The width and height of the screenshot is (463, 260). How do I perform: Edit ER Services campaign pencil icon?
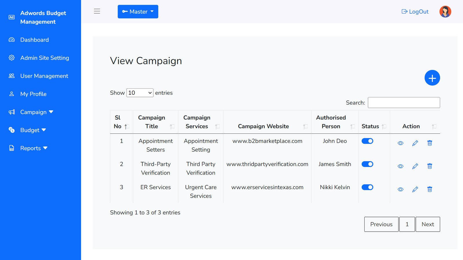(x=415, y=189)
